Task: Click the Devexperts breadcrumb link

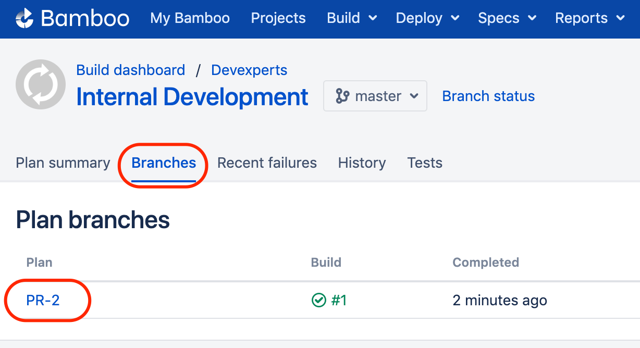Action: (249, 70)
